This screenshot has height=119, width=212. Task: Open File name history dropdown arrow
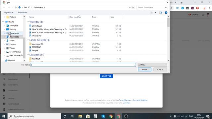click(134, 65)
